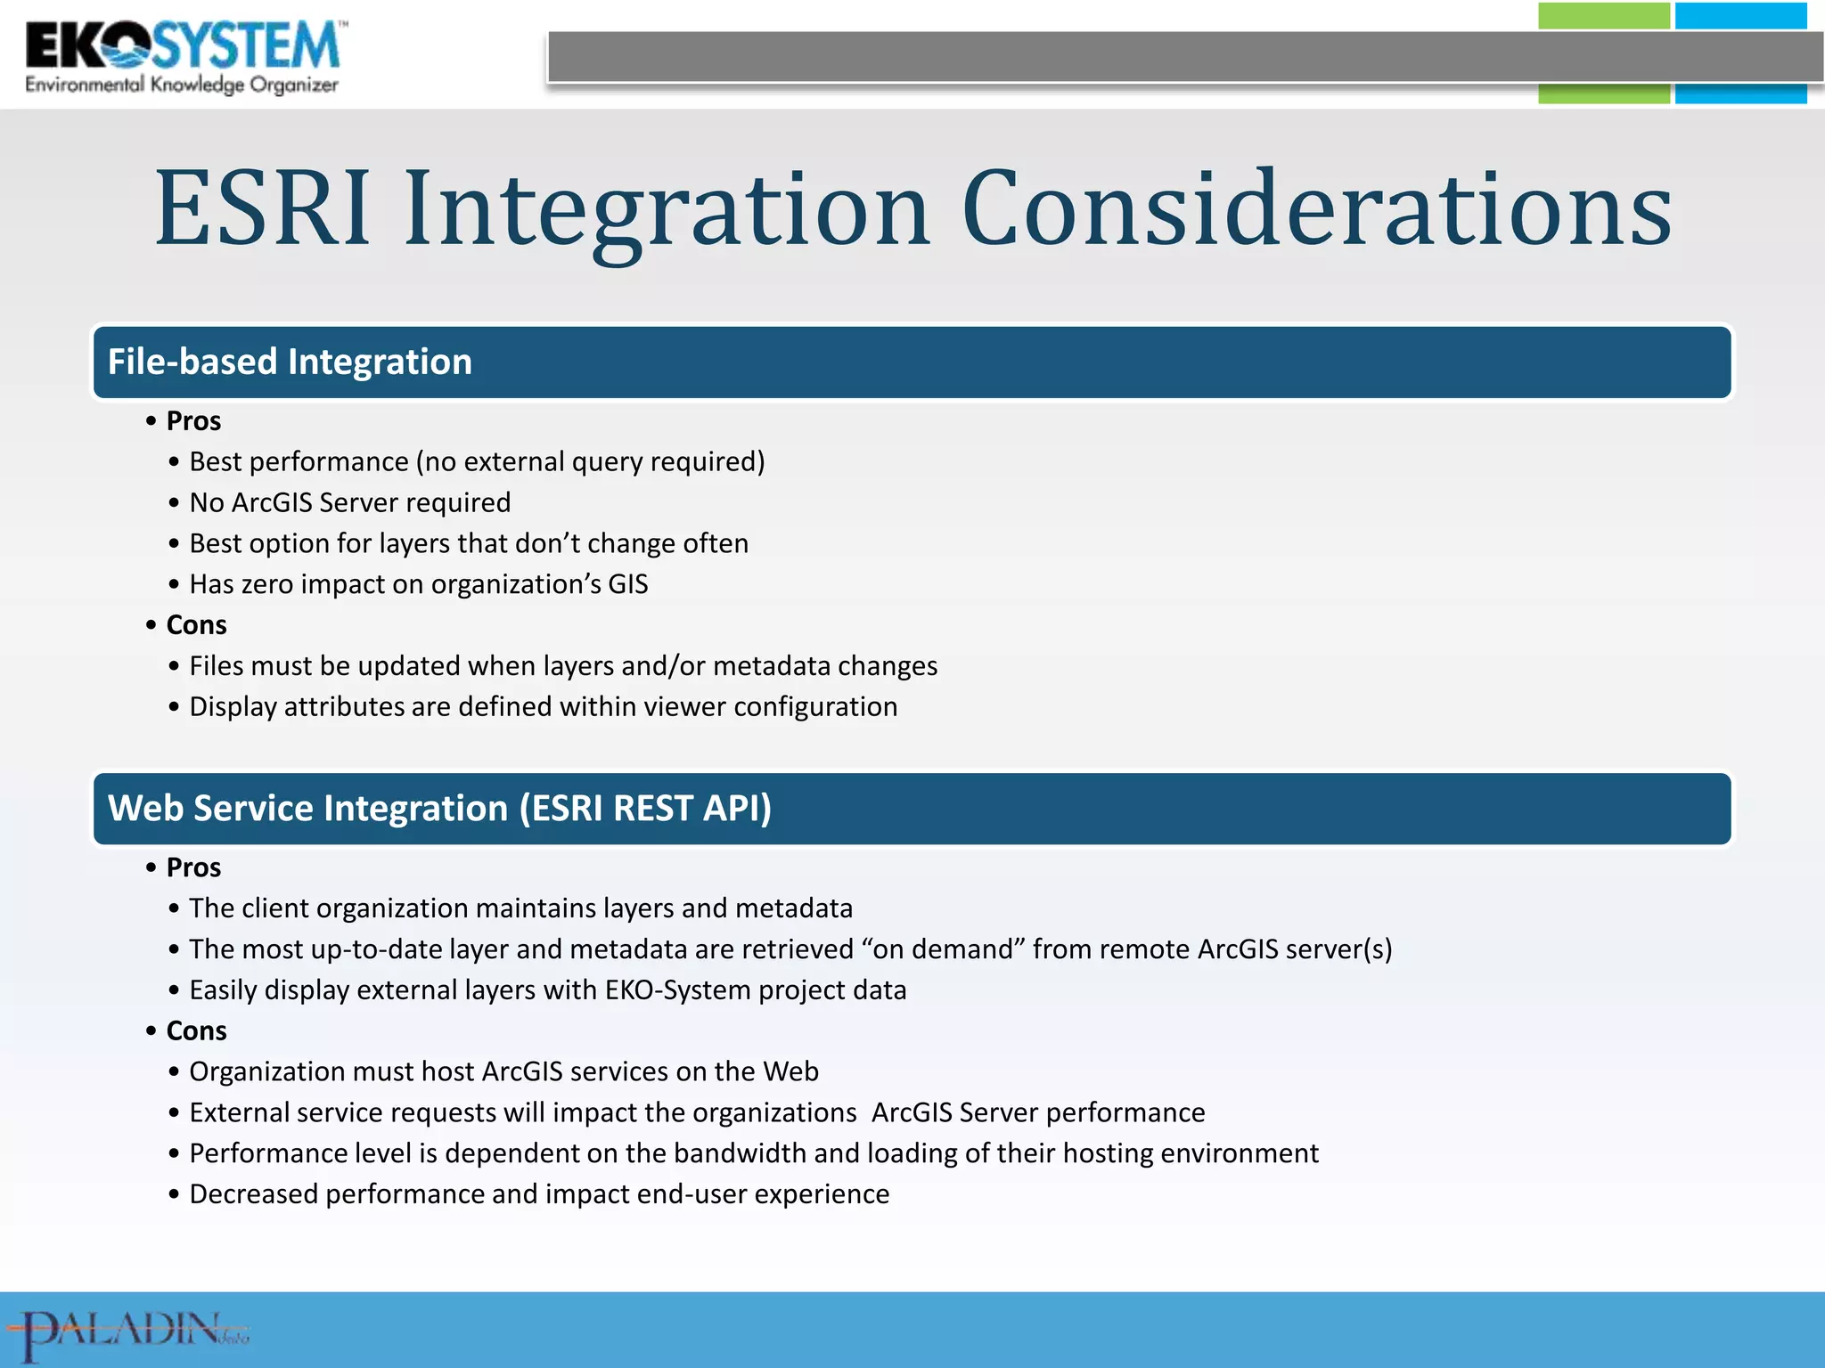Click the top green square block

pos(1603,16)
